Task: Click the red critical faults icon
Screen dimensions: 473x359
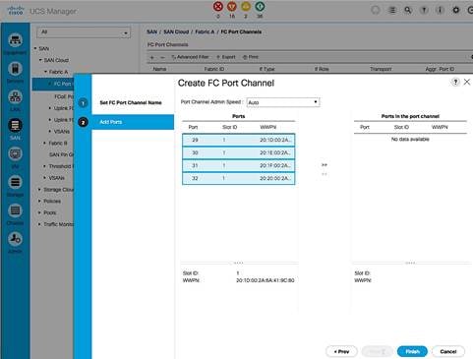Action: click(218, 6)
